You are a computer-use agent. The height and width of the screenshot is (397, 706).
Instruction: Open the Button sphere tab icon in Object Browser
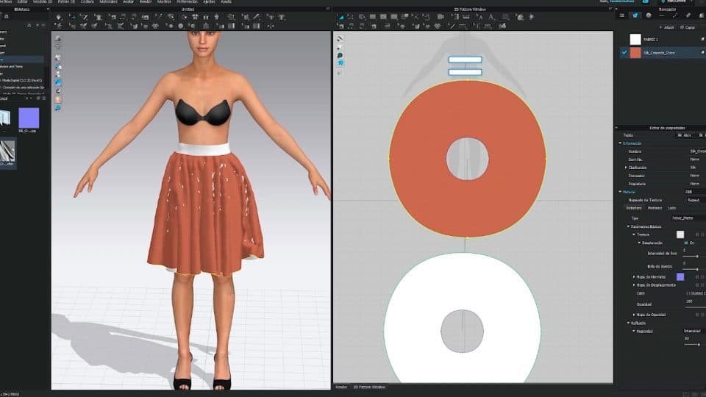pyautogui.click(x=649, y=15)
